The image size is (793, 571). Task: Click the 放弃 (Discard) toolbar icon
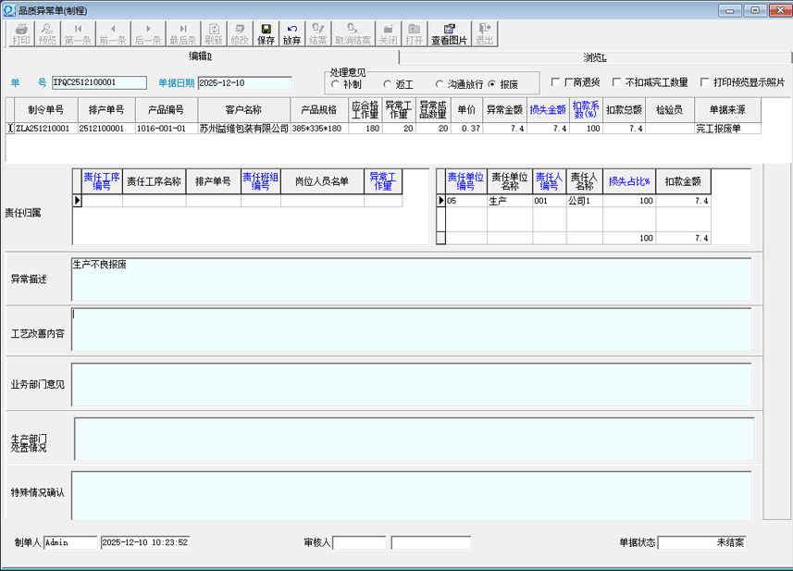pos(291,34)
